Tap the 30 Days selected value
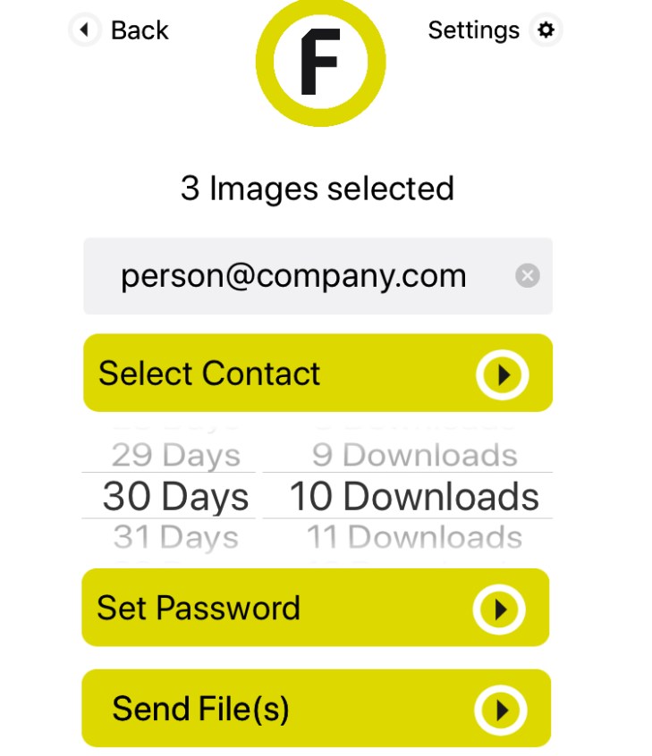 (x=175, y=496)
